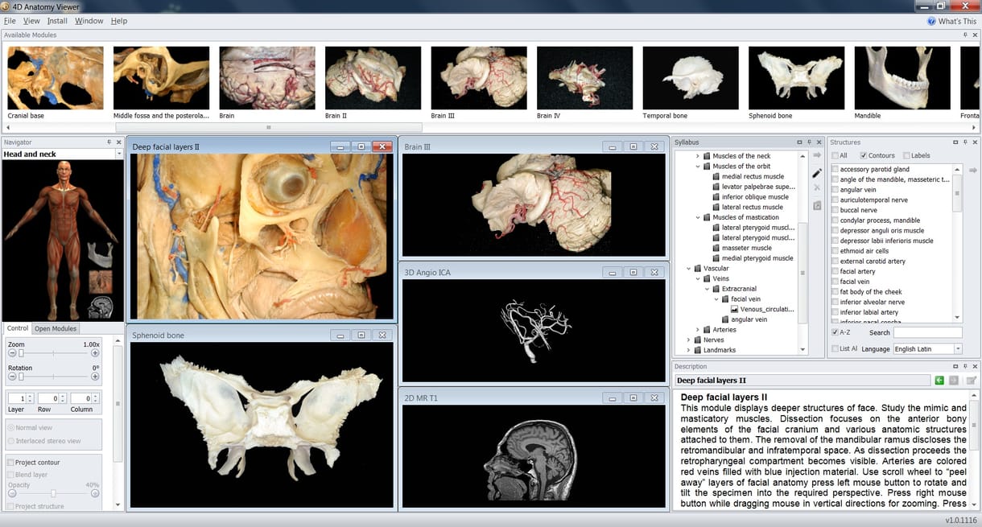
Task: Click the green back arrow in Description
Action: (939, 380)
